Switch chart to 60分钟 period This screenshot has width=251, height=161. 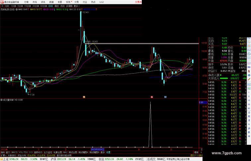(x=43, y=6)
